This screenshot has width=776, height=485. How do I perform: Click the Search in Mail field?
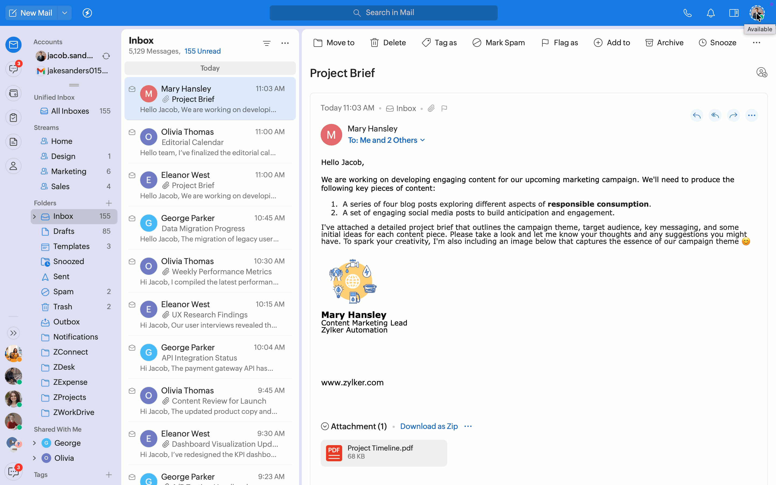click(x=383, y=13)
